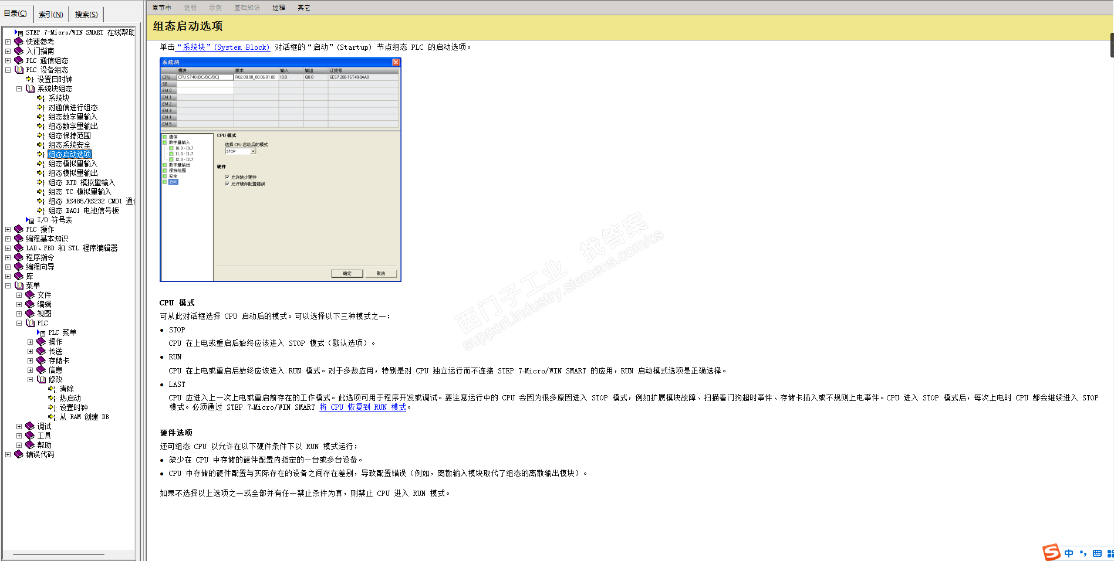Click the topic icon beside 组态保持范围
Screen dimensions: 1114x561
coord(41,135)
